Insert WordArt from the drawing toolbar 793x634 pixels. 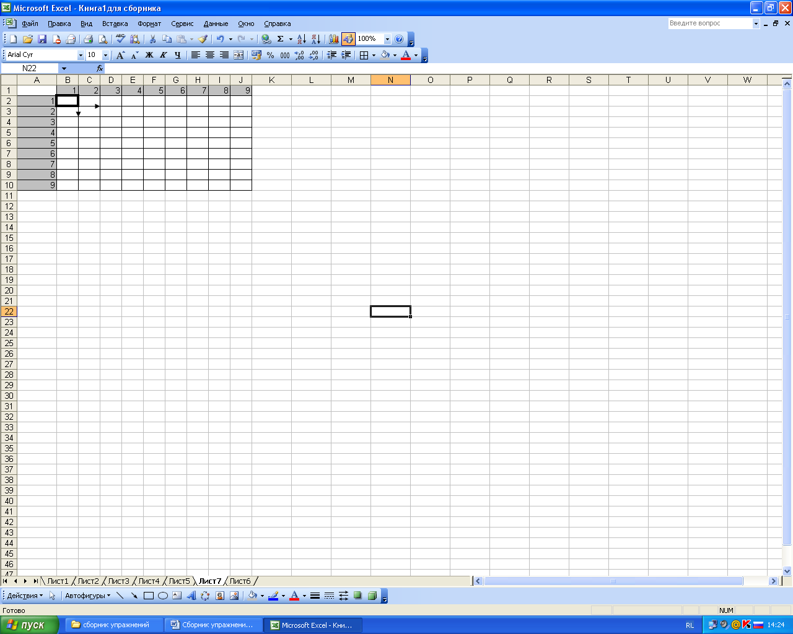coord(191,596)
